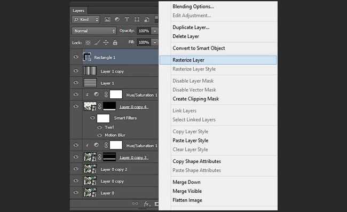Filter layers by smart objects icon
This screenshot has width=347, height=212.
[x=147, y=19]
